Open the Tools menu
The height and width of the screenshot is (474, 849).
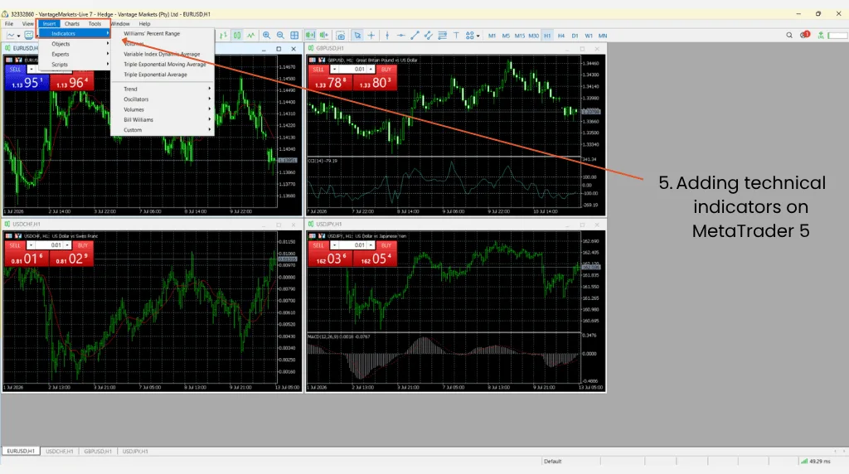95,24
